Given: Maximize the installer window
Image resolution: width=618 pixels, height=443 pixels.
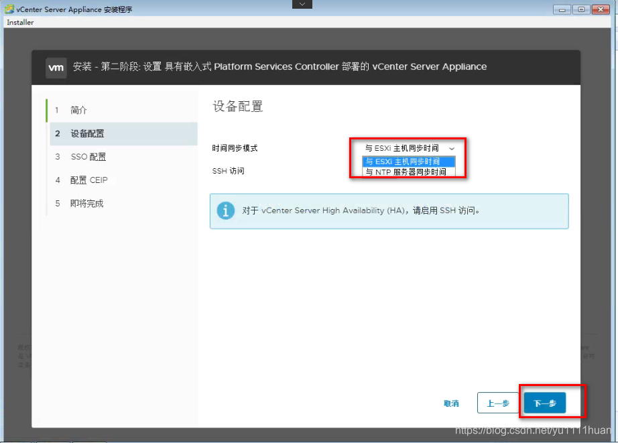Looking at the screenshot, I should pos(581,9).
